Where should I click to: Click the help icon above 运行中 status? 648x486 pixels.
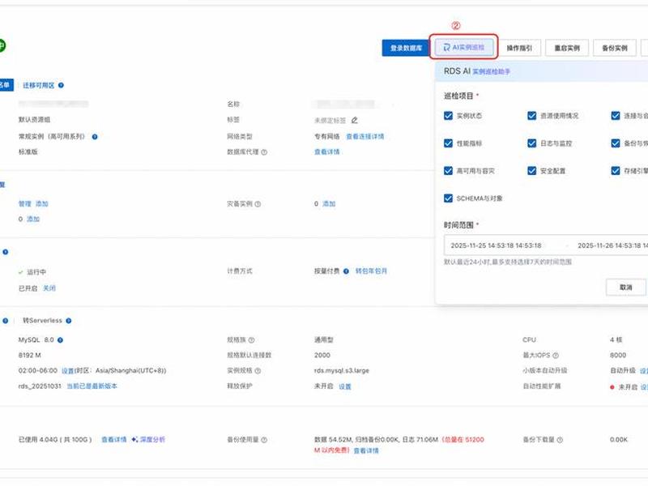tap(6, 252)
